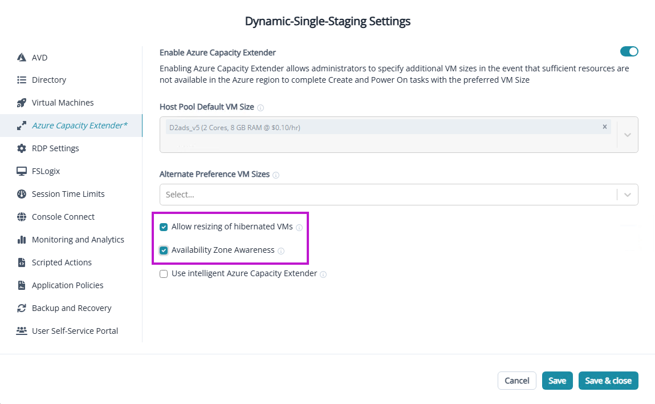This screenshot has height=404, width=655.
Task: Uncheck the Availability Zone Awareness checkbox
Action: 164,251
